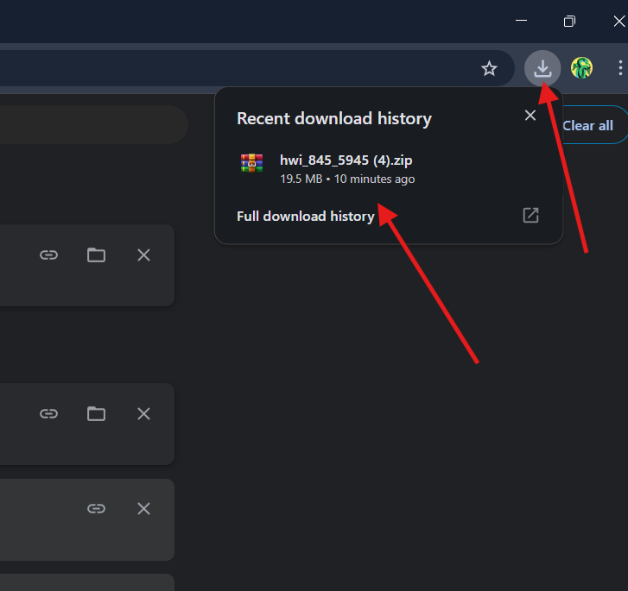628x591 pixels.
Task: Remove the second download card from the list
Action: pos(143,414)
